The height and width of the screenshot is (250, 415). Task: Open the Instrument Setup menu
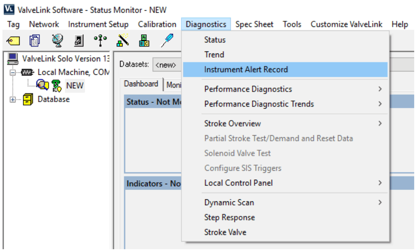click(98, 25)
